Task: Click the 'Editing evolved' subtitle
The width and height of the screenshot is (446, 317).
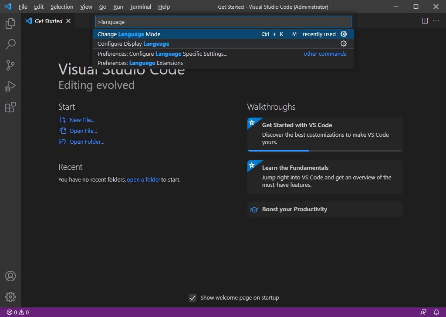Action: coord(96,85)
